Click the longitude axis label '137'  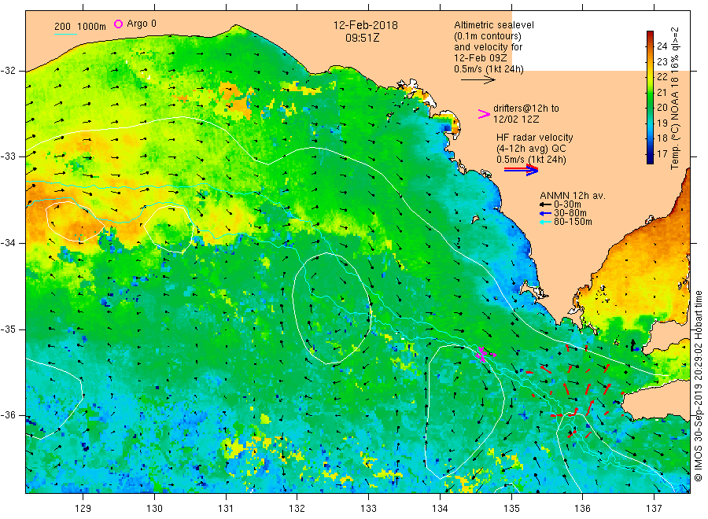655,509
